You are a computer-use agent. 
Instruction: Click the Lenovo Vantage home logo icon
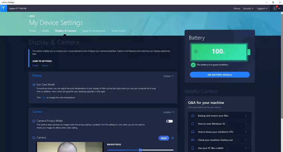point(4,8)
